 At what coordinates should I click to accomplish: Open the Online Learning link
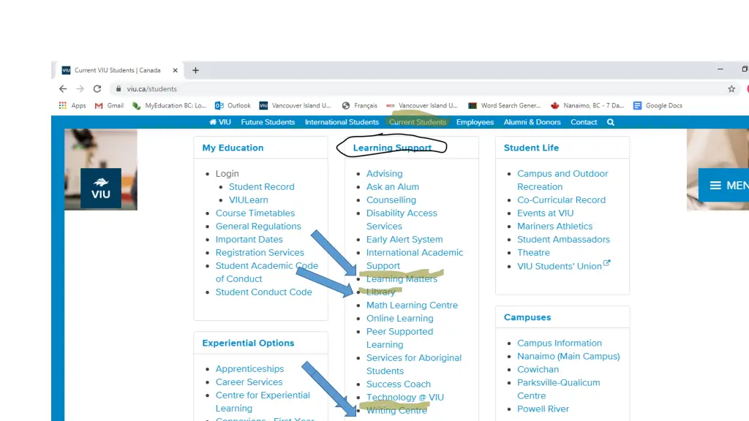[x=400, y=319]
